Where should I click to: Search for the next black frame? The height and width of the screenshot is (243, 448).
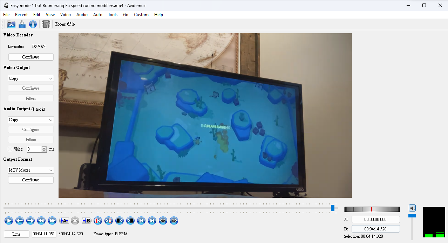click(x=130, y=221)
